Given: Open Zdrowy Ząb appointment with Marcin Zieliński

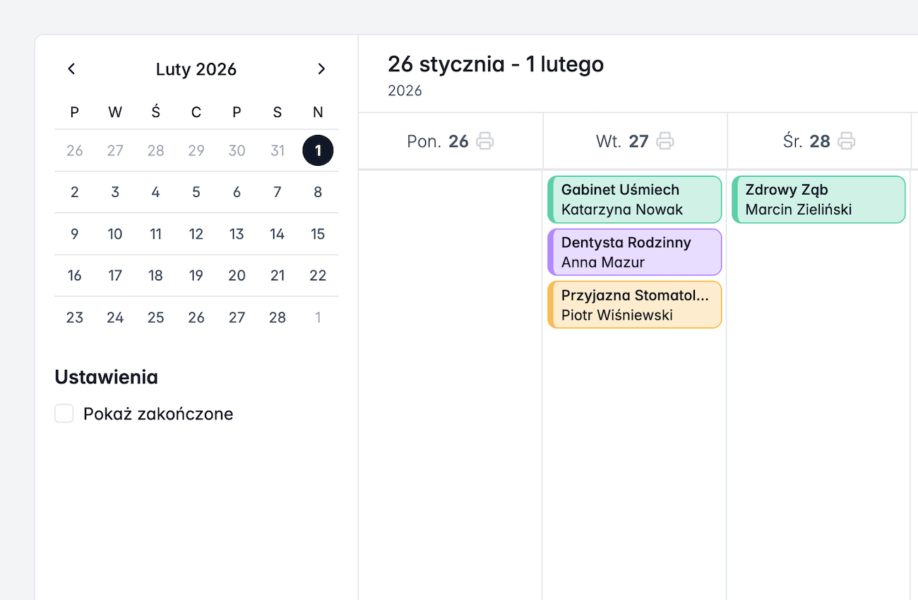Looking at the screenshot, I should pyautogui.click(x=819, y=200).
